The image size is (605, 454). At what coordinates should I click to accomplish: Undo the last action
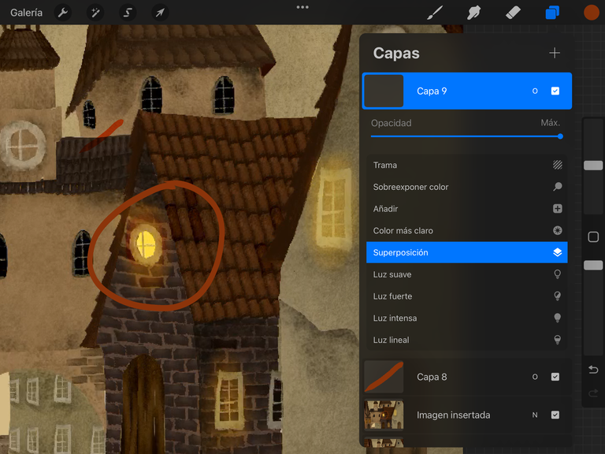pyautogui.click(x=593, y=370)
